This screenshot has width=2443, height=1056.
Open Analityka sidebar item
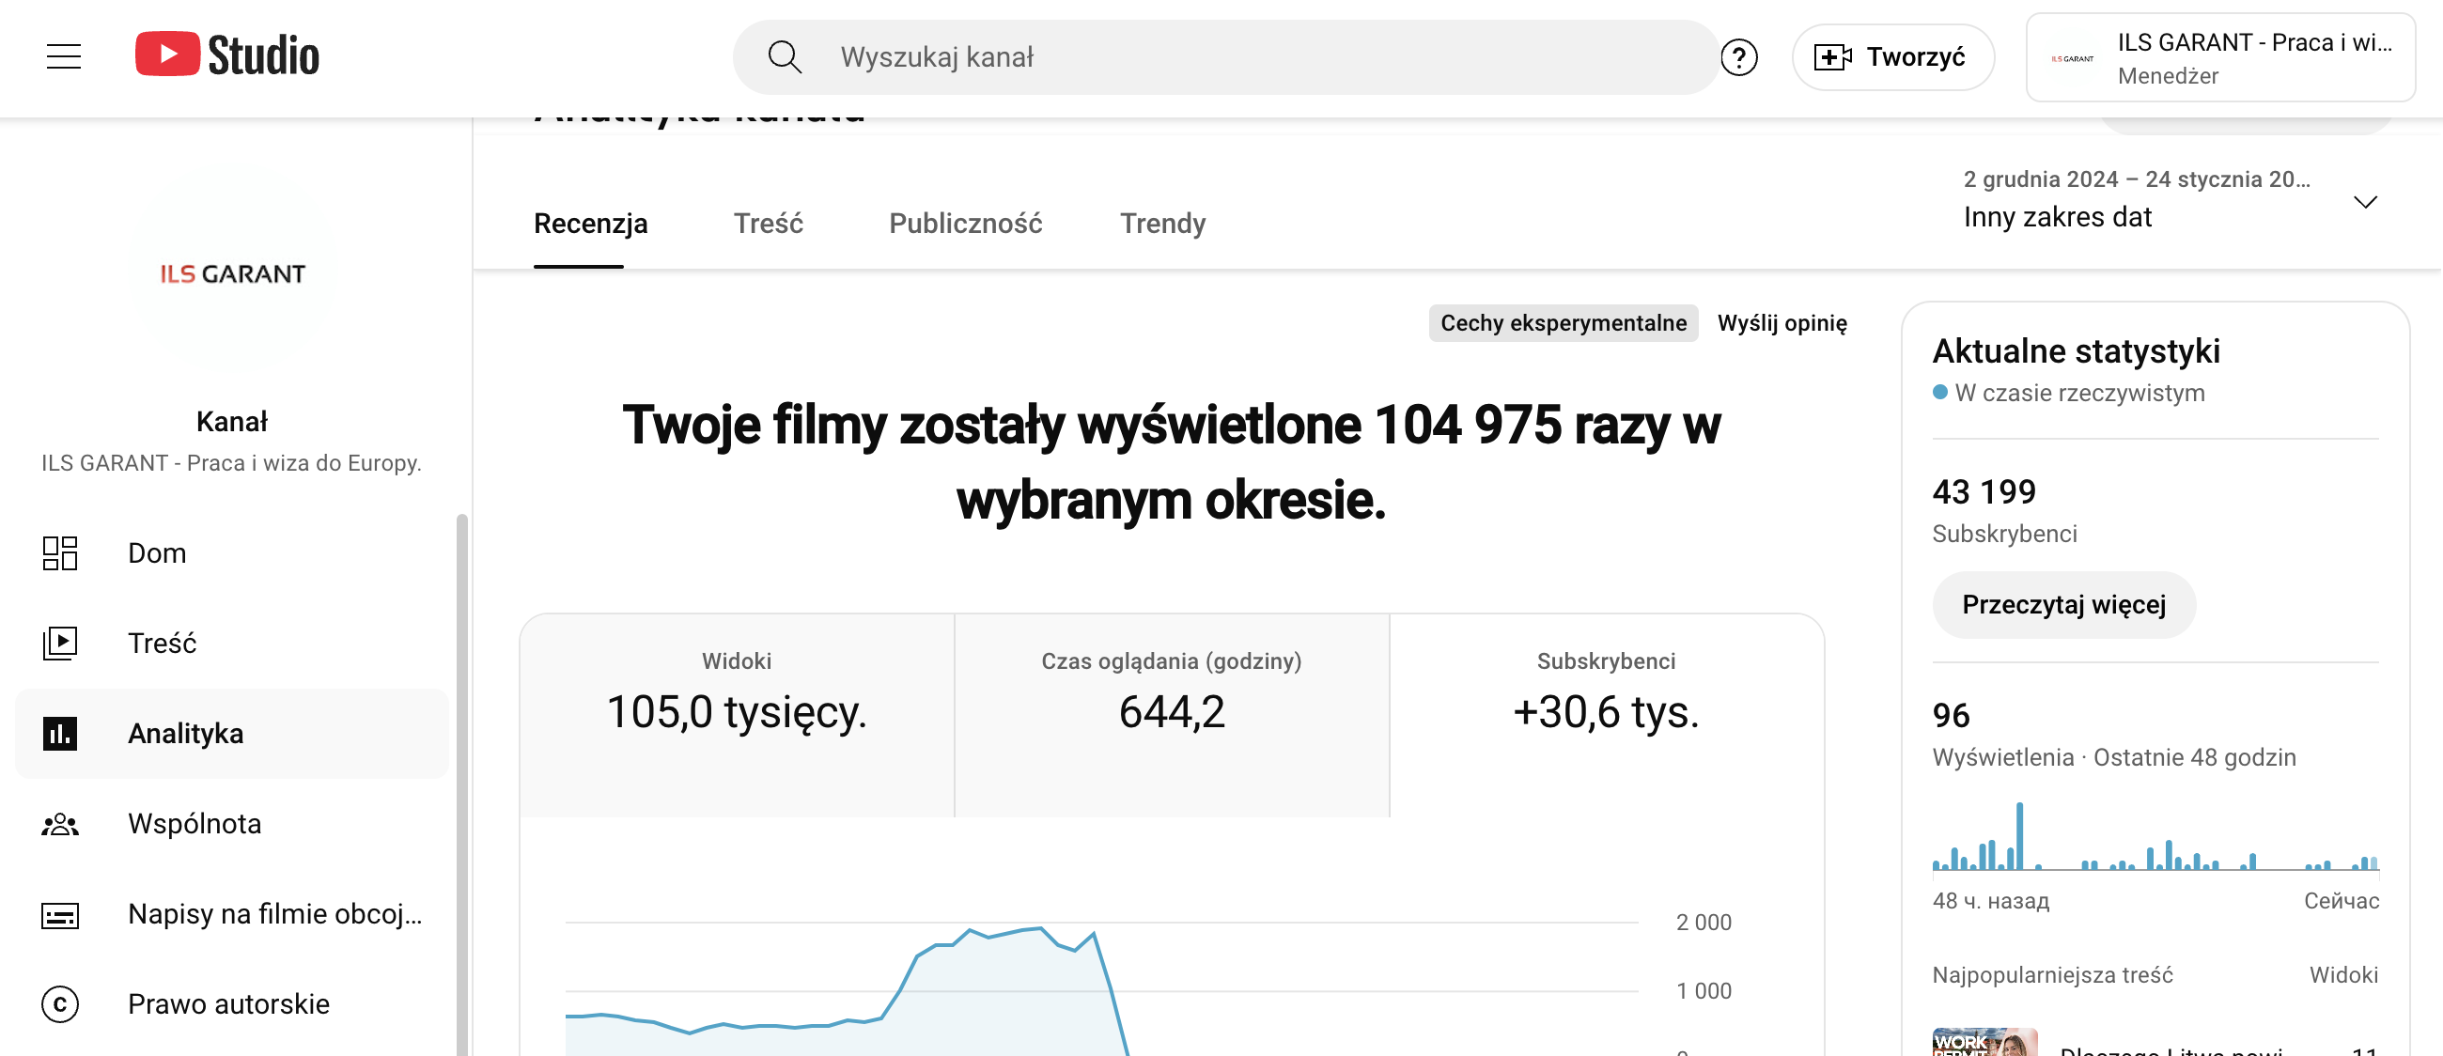[231, 733]
